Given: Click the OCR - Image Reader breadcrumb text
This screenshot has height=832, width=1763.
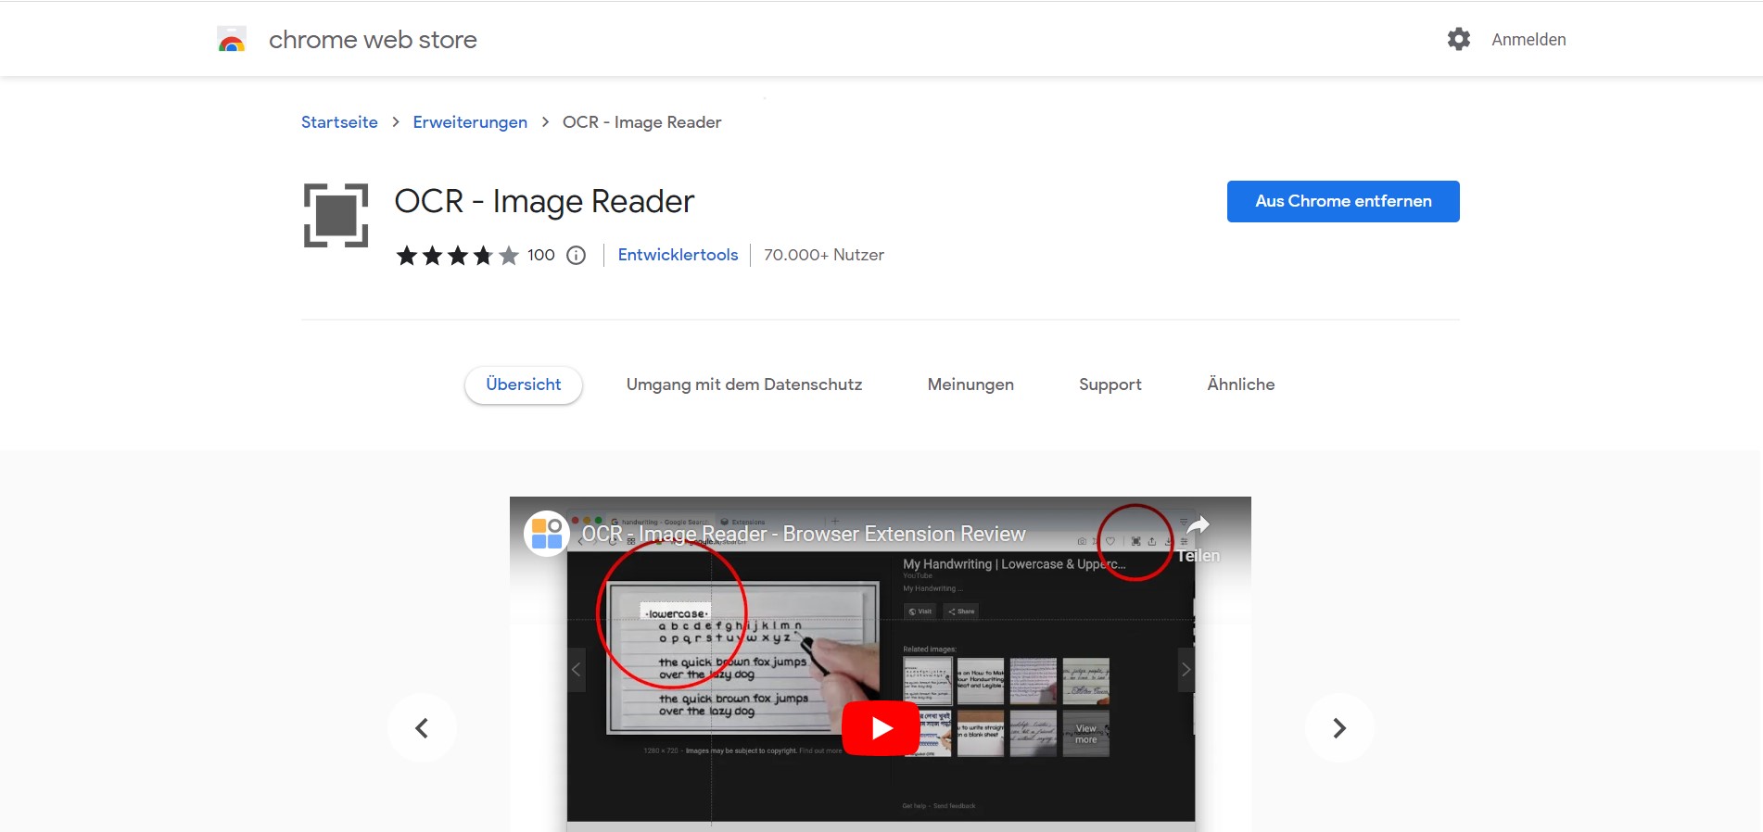Looking at the screenshot, I should (641, 122).
